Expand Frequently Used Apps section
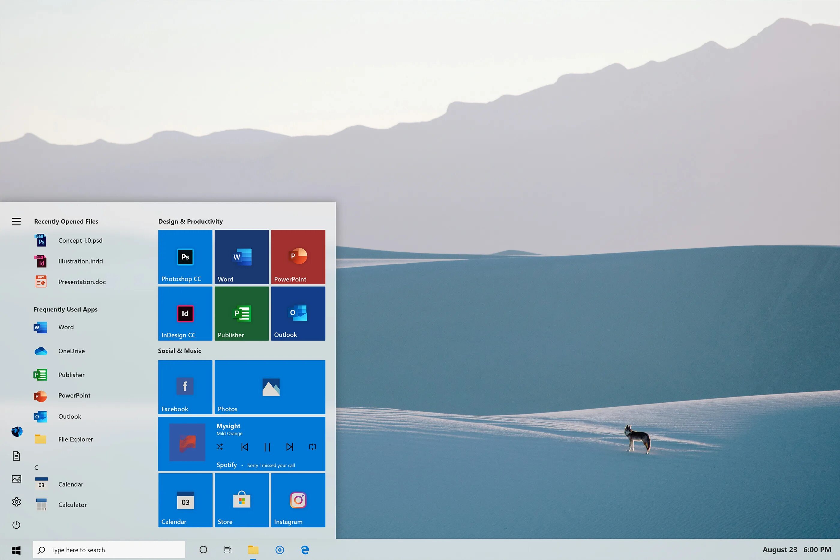 65,309
